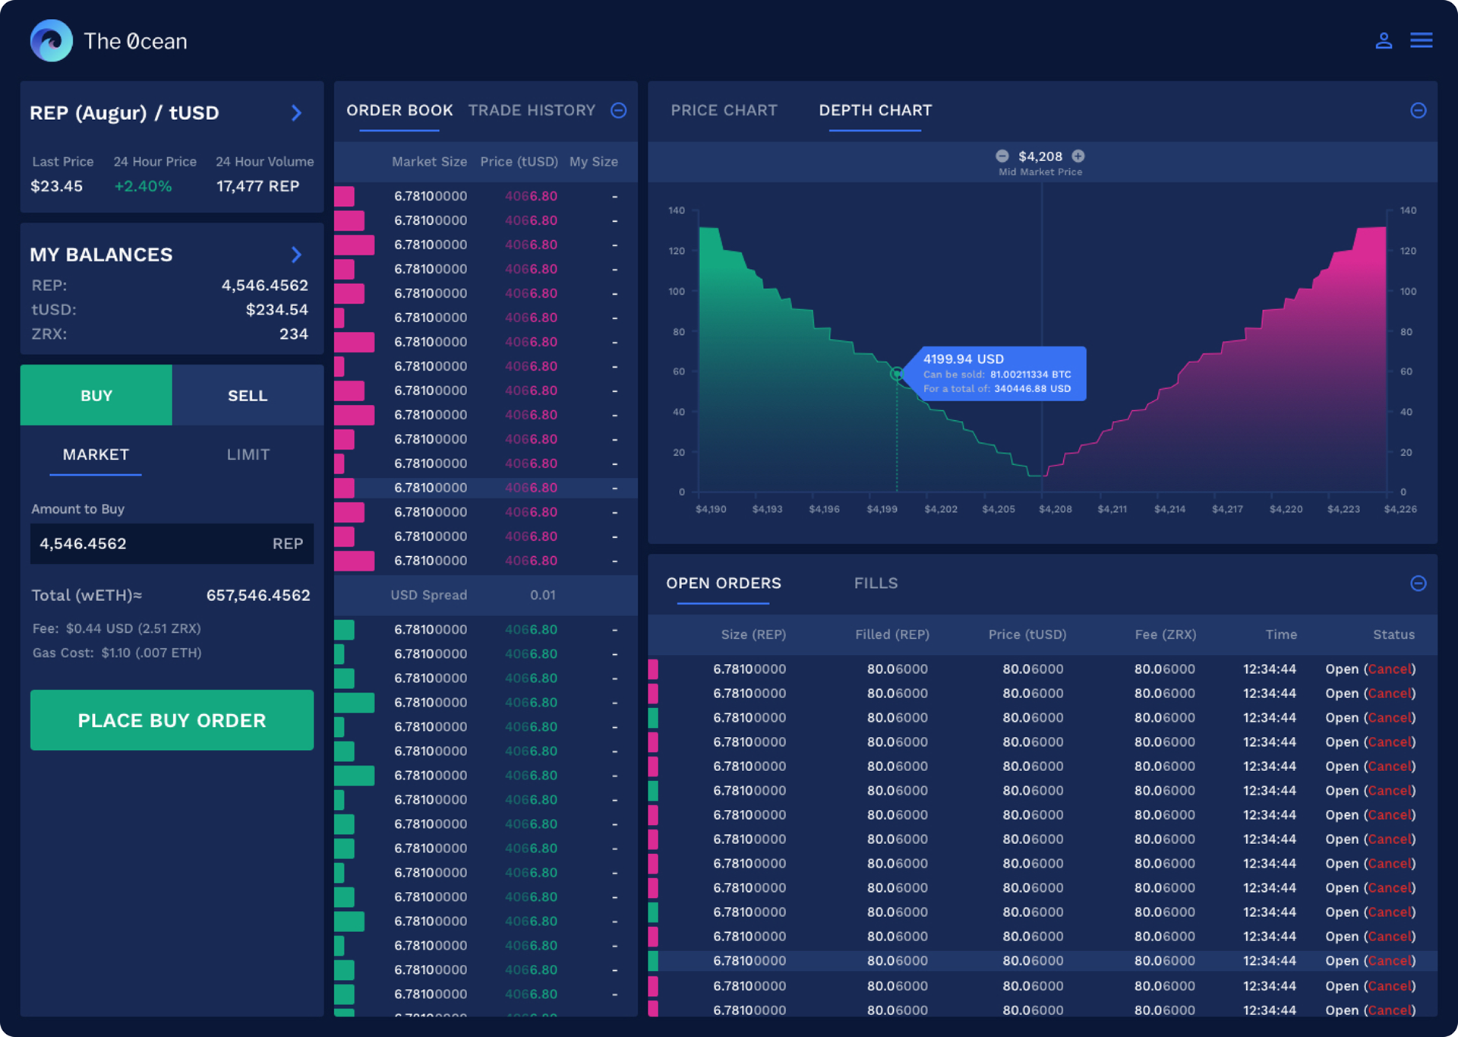The height and width of the screenshot is (1037, 1458).
Task: Decrease mid market price with minus icon
Action: (1002, 156)
